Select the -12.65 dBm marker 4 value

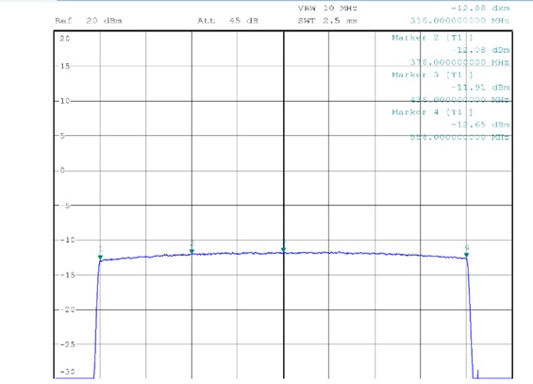(x=480, y=125)
